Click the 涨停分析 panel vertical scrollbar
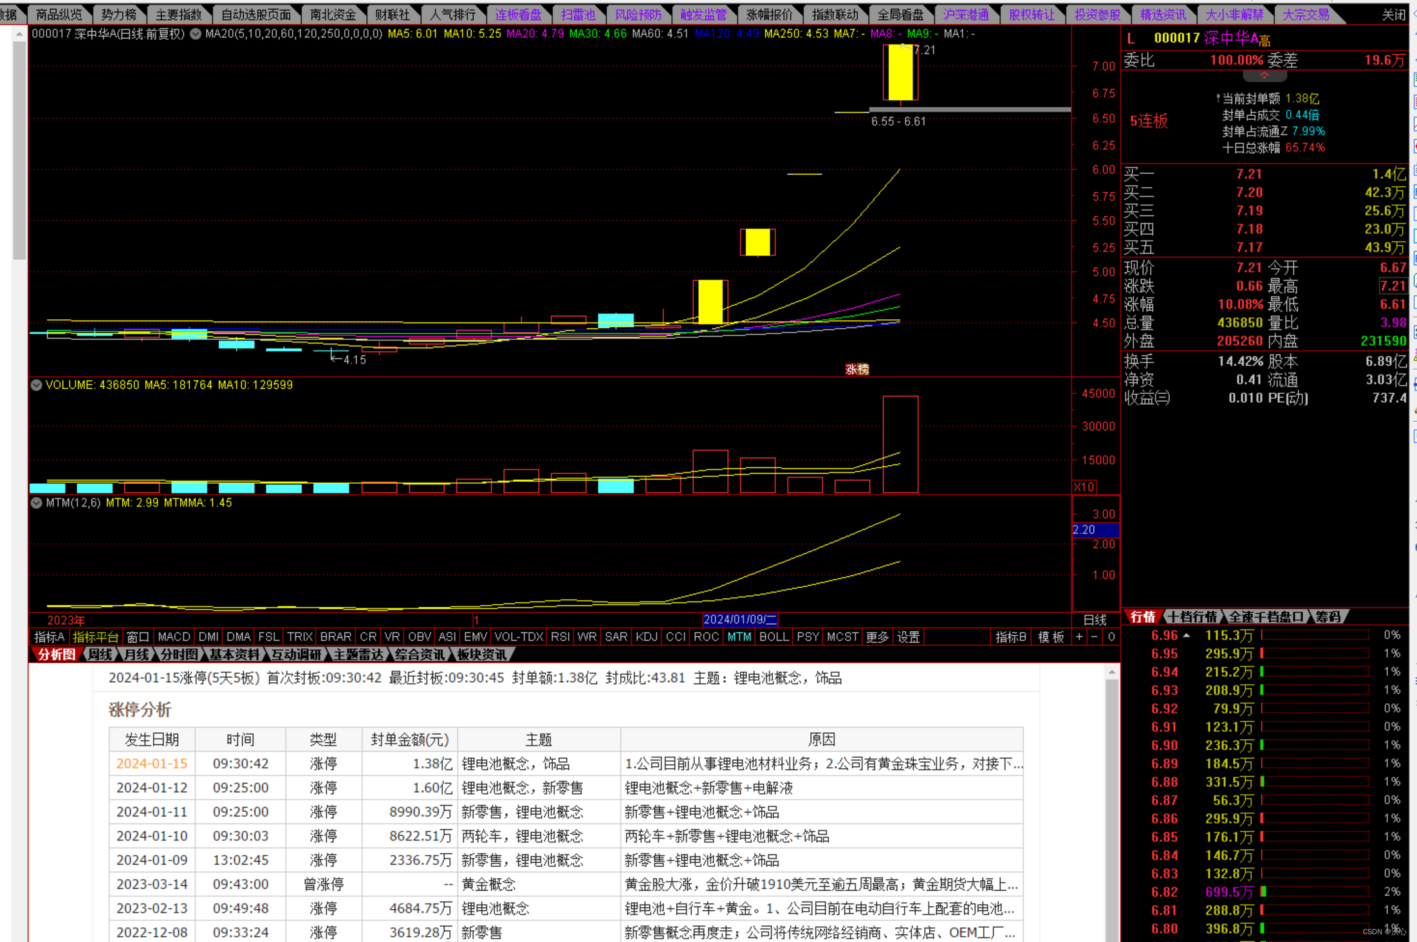 (1112, 811)
